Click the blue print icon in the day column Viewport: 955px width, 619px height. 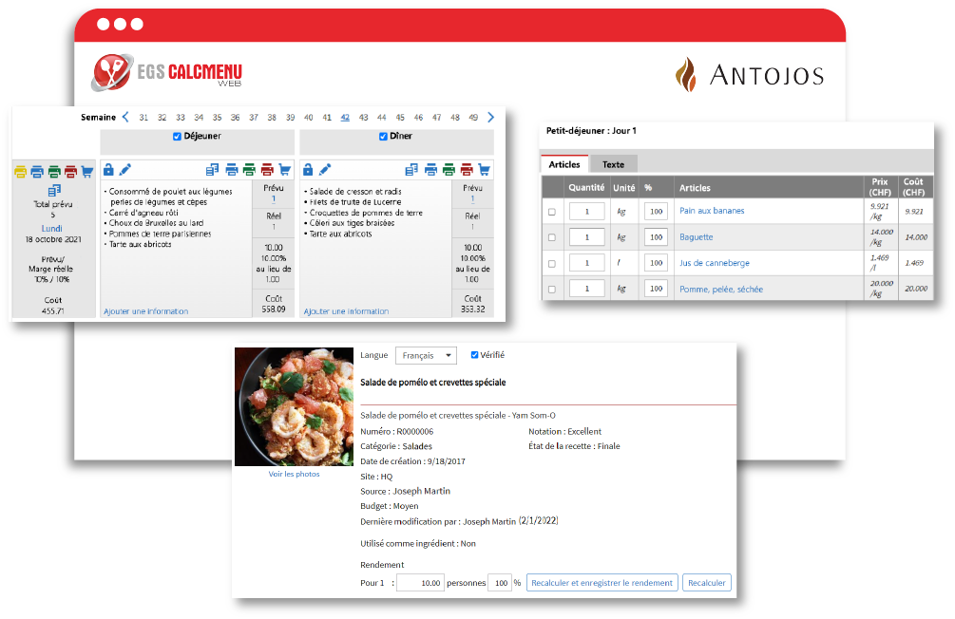(37, 172)
